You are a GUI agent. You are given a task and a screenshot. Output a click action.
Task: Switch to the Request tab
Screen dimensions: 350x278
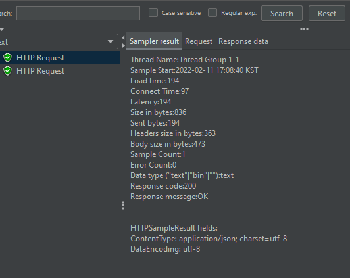pyautogui.click(x=199, y=41)
